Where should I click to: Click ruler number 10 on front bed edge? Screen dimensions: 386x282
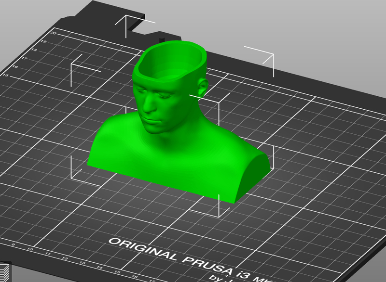pos(30,249)
